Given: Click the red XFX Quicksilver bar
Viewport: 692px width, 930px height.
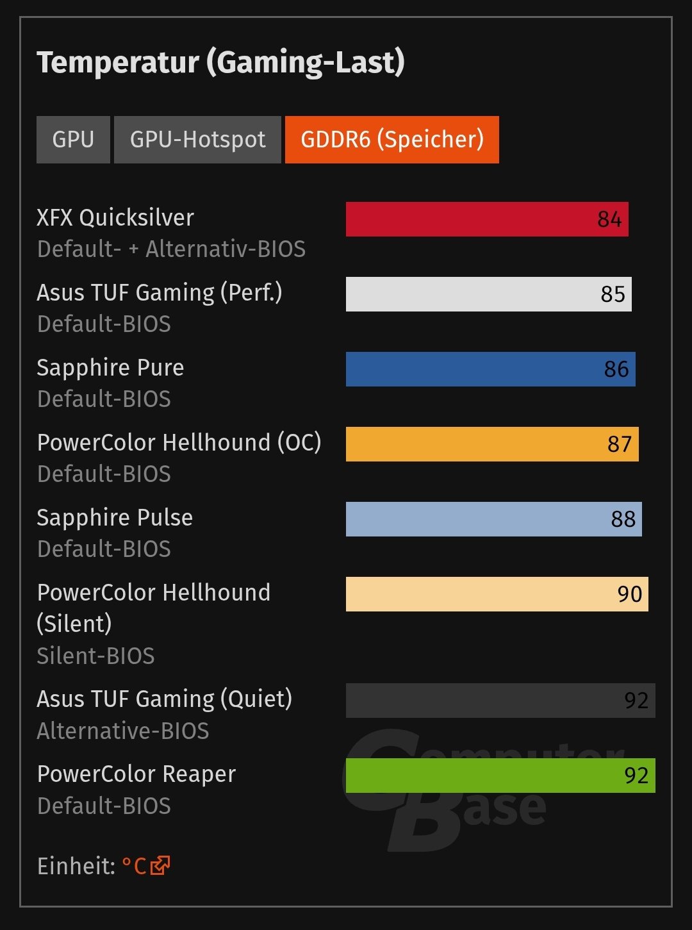Looking at the screenshot, I should pos(487,219).
